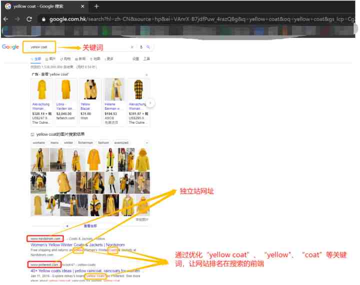This screenshot has height=285, width=360.
Task: Click the browser forward arrow
Action: [17, 19]
